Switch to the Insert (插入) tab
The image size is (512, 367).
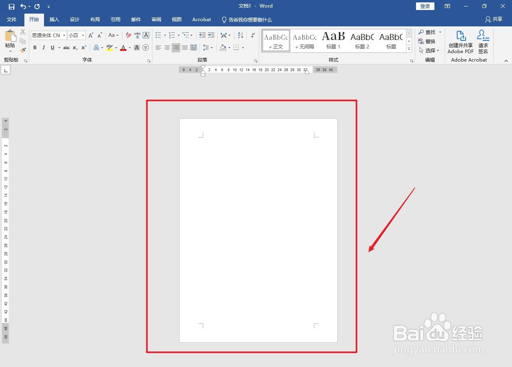point(54,20)
